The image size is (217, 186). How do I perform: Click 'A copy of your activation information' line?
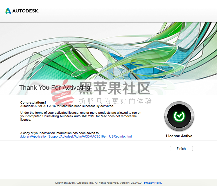pos(60,133)
